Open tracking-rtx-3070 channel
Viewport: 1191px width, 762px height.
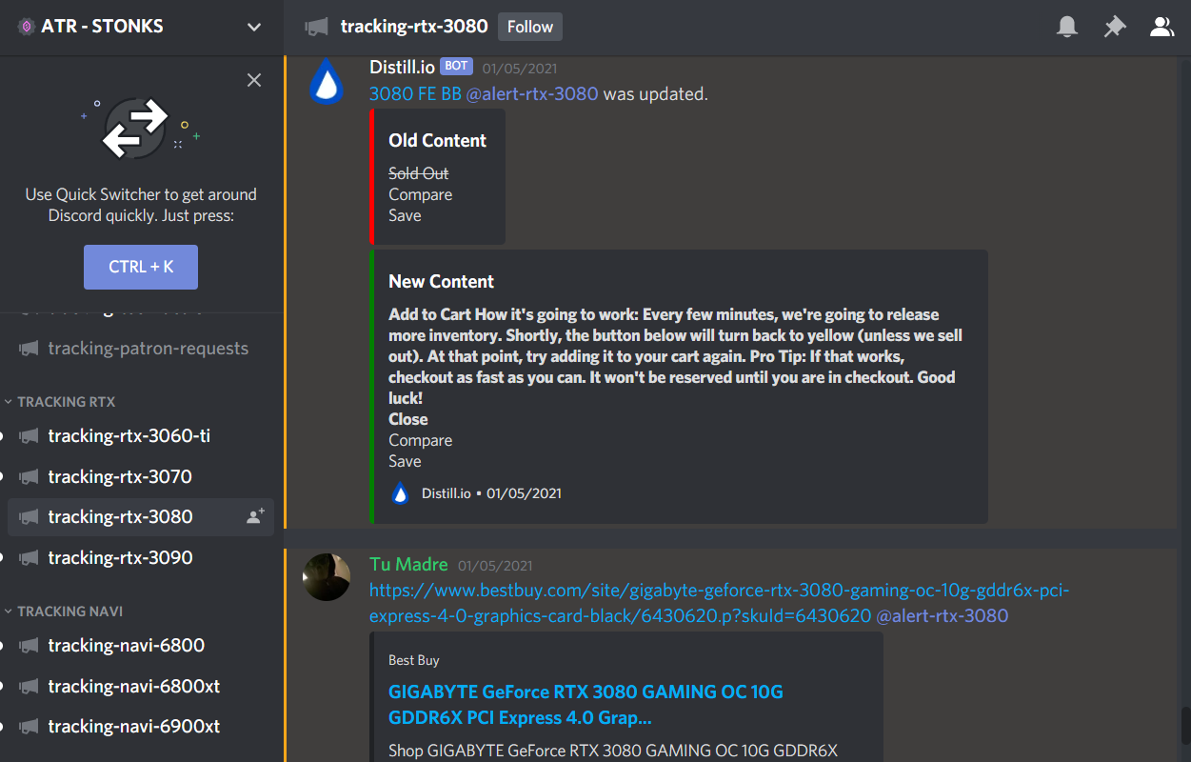point(141,476)
